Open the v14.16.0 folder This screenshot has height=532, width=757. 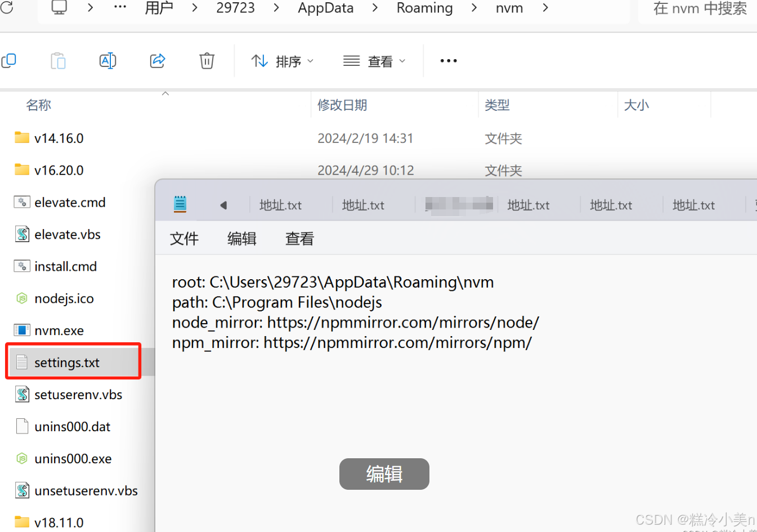[58, 137]
